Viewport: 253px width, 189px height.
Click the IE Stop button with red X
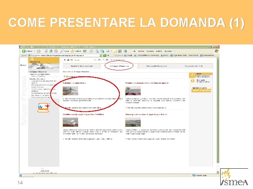pos(46,51)
